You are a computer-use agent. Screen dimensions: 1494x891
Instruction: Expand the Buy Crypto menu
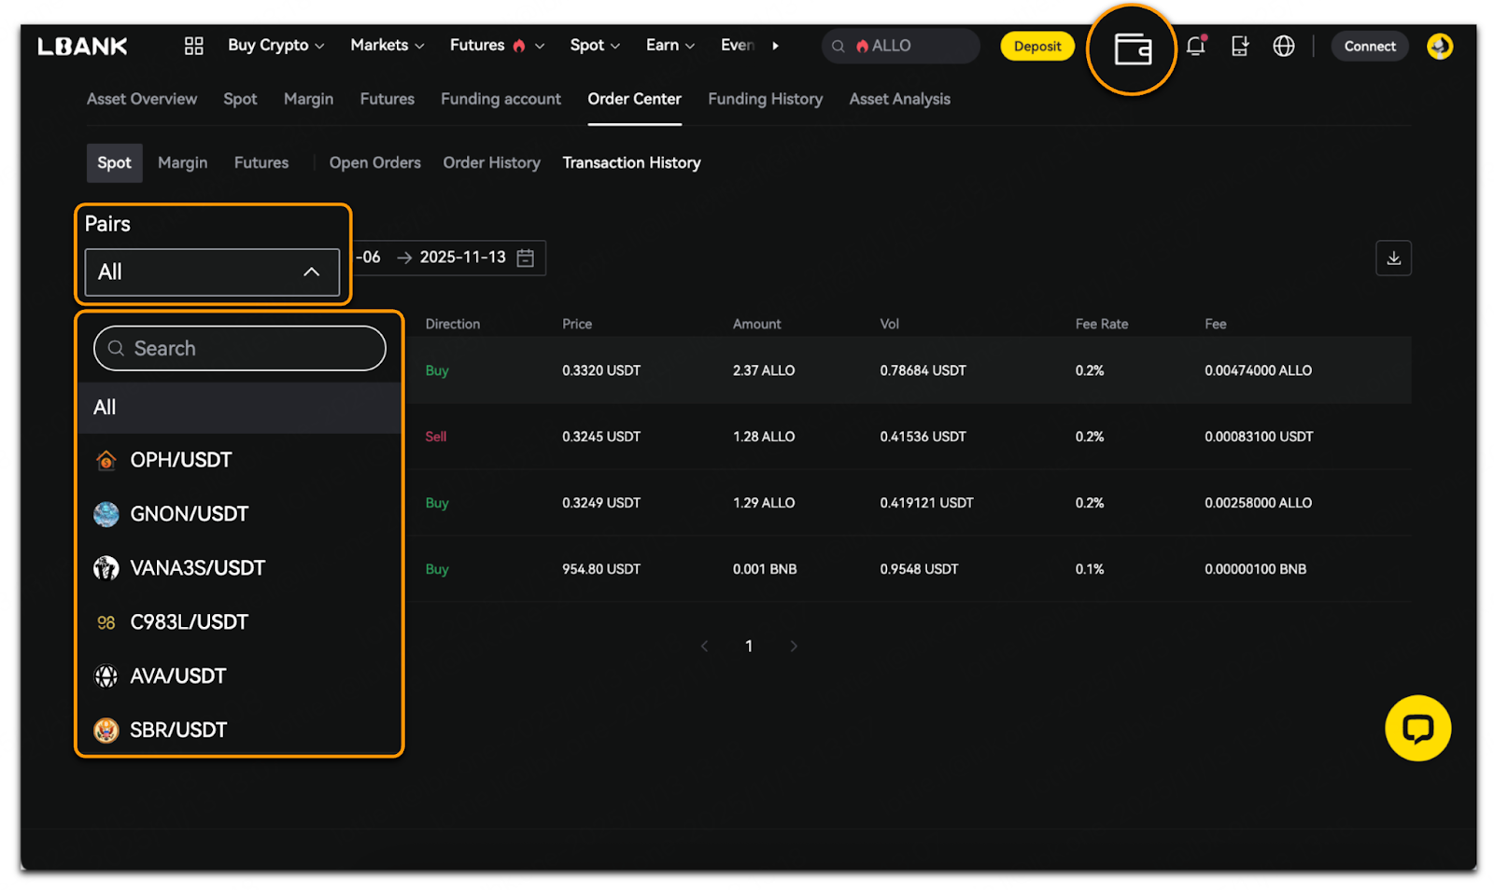(275, 46)
